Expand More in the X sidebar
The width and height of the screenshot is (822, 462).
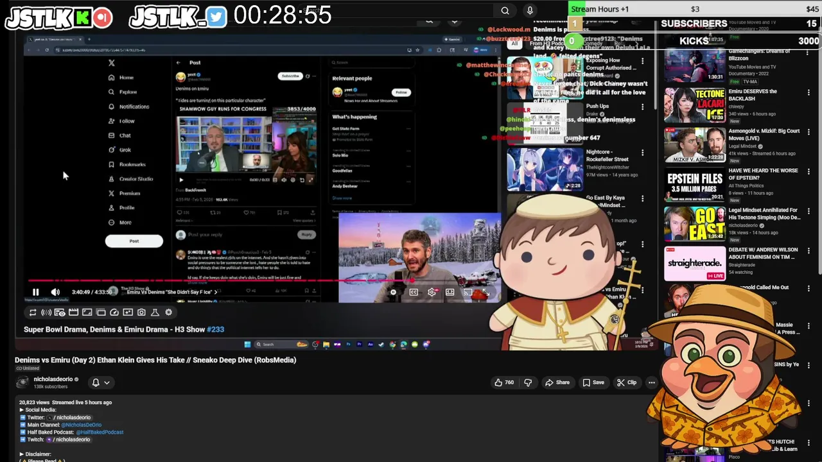pos(119,222)
